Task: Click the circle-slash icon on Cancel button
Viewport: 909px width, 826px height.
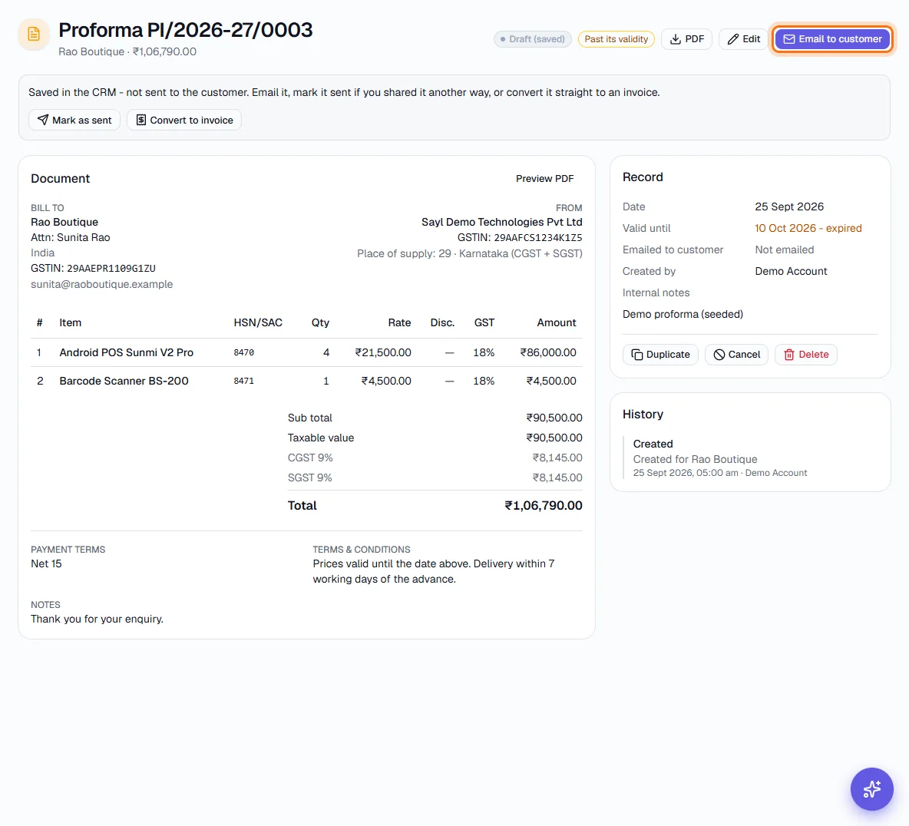Action: (x=719, y=355)
